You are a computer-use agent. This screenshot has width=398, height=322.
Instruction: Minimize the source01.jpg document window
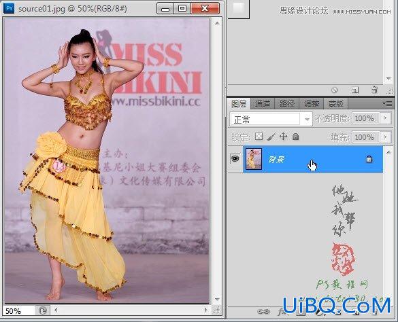tap(165, 9)
